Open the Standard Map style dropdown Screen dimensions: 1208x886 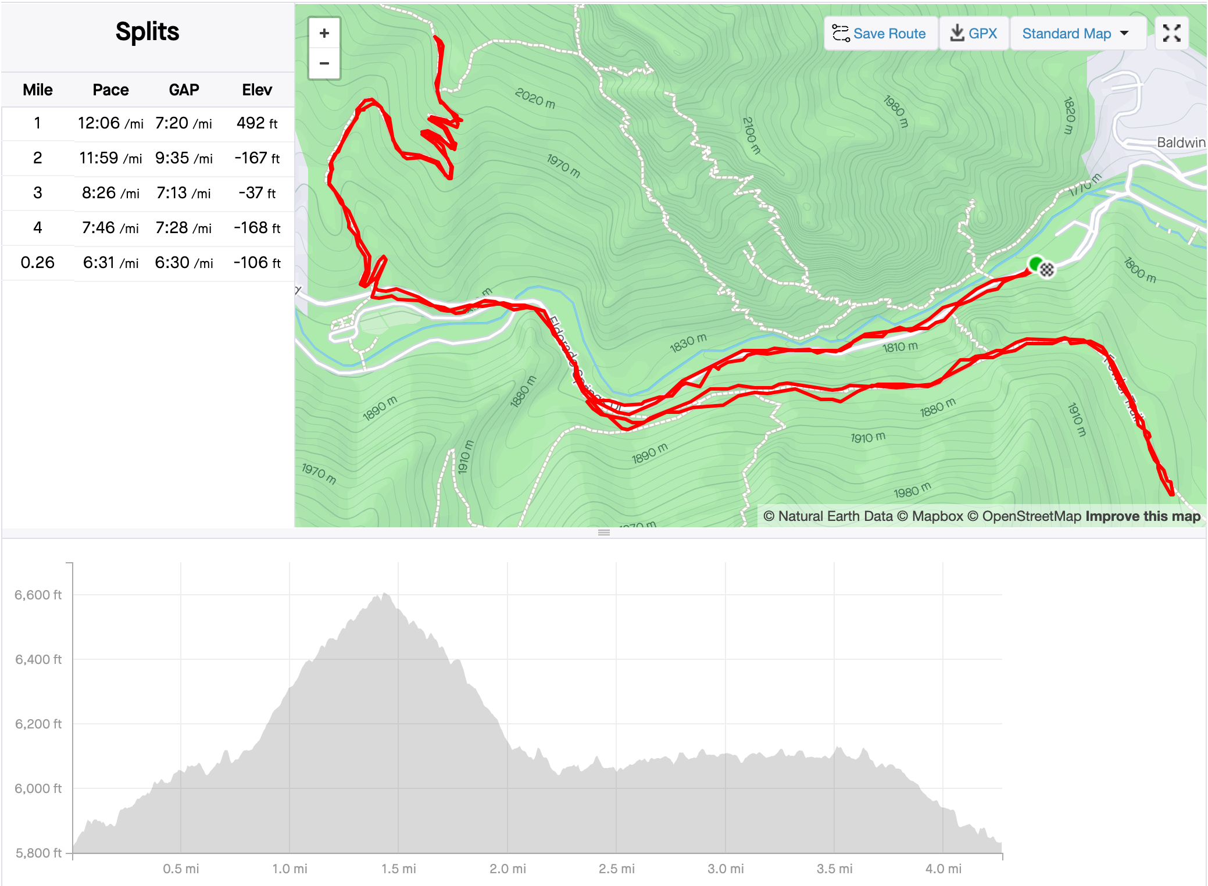pos(1077,34)
